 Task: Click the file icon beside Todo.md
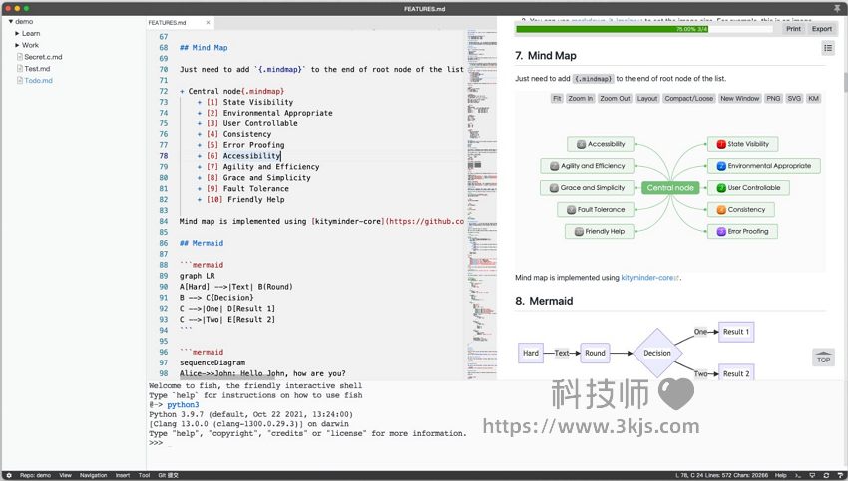pyautogui.click(x=20, y=81)
